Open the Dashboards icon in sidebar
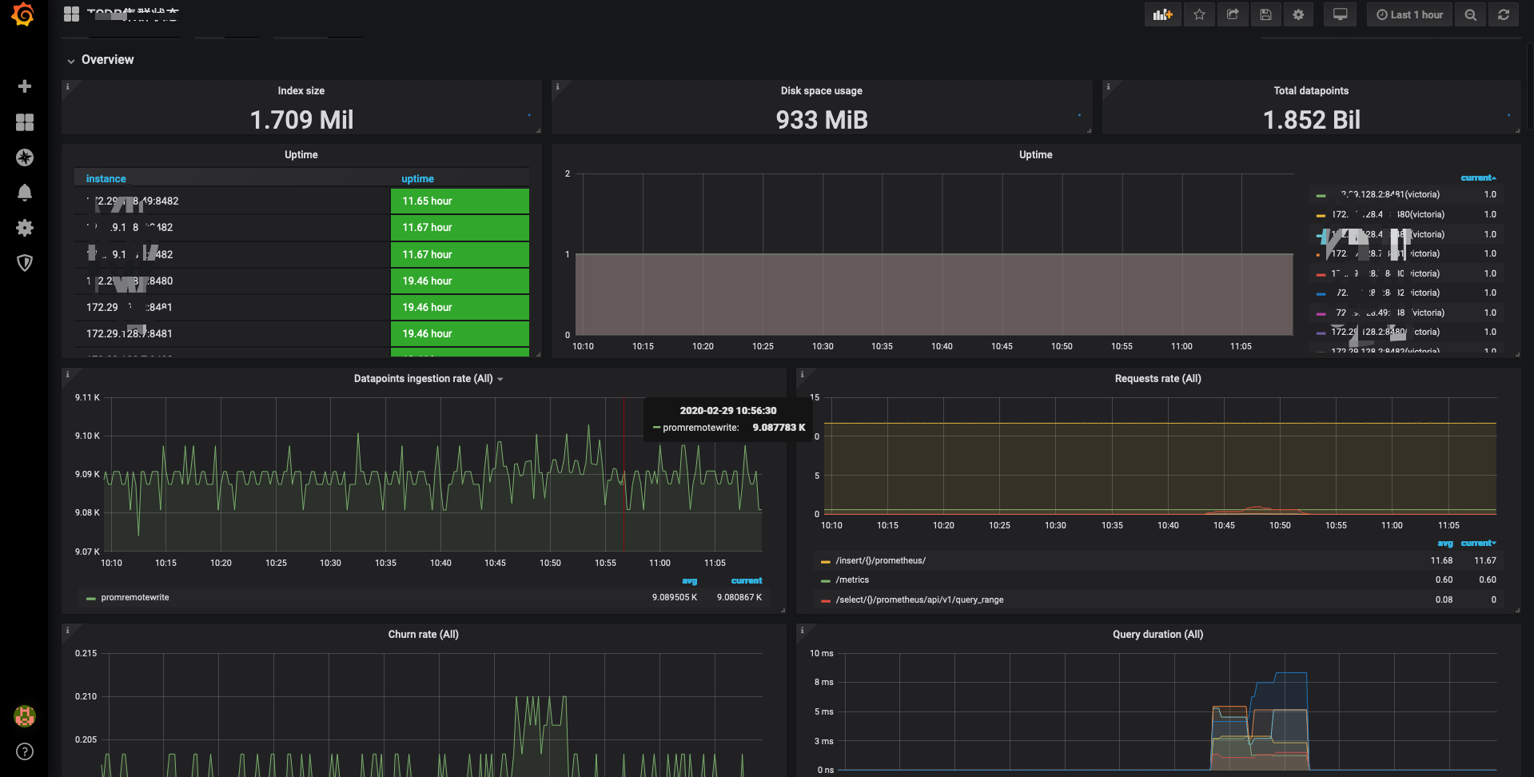 (x=25, y=122)
